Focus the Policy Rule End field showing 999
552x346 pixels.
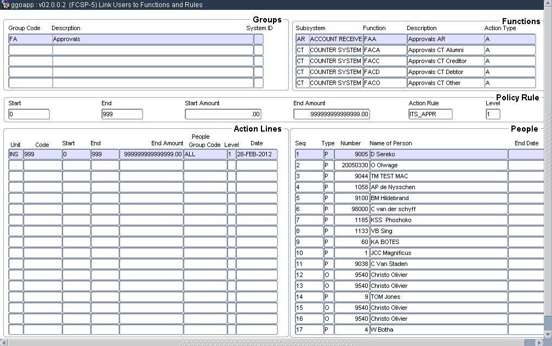click(x=122, y=115)
